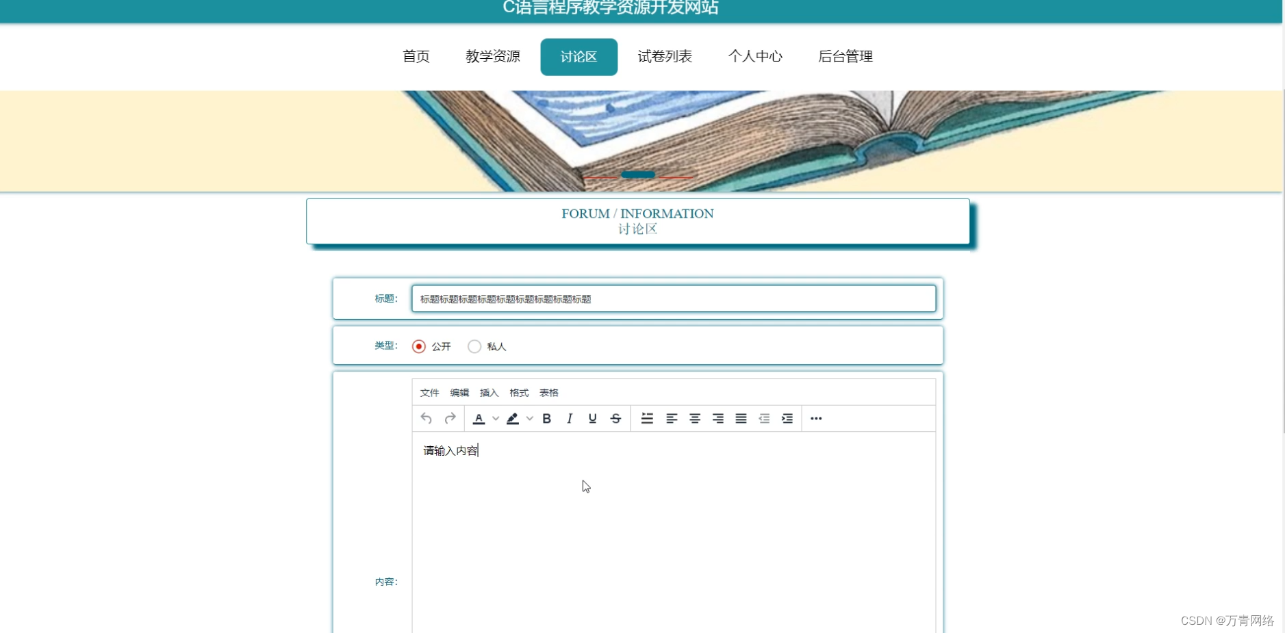
Task: Click the 标题 title input field
Action: pyautogui.click(x=674, y=298)
